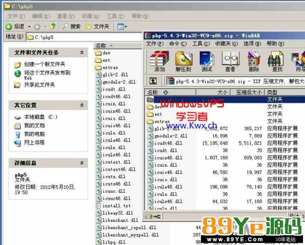Screen dimensions: 305x245
Task: Toggle Explorer Folders (文件夹) pane
Action: [98, 26]
